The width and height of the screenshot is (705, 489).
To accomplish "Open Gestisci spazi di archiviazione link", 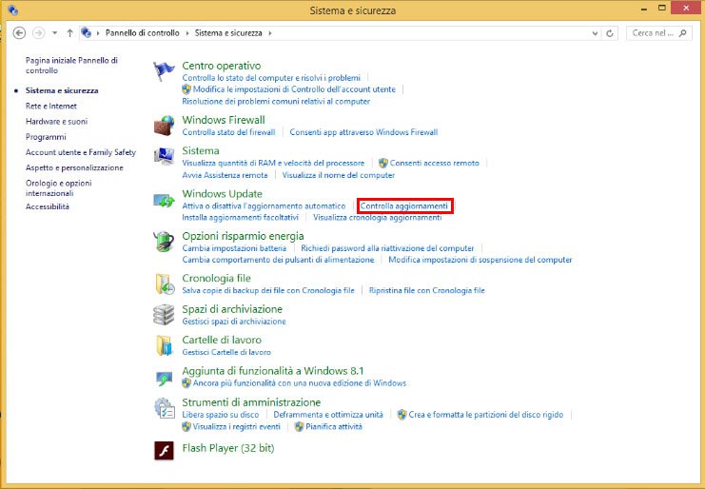I will (x=234, y=322).
